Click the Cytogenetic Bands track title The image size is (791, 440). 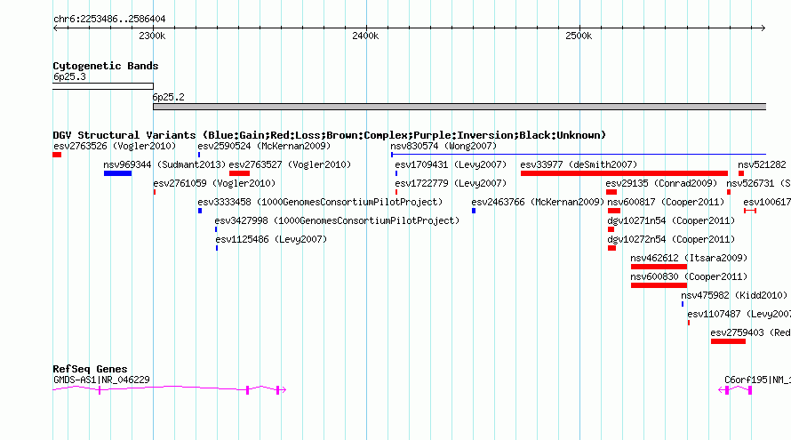[x=106, y=66]
